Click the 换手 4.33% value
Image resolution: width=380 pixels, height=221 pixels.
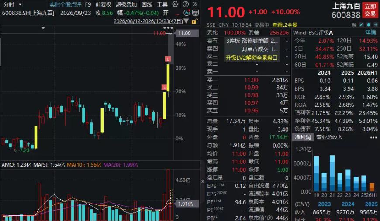pos(280,121)
